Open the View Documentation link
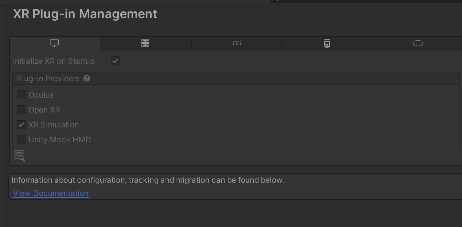The image size is (462, 227). tap(51, 193)
